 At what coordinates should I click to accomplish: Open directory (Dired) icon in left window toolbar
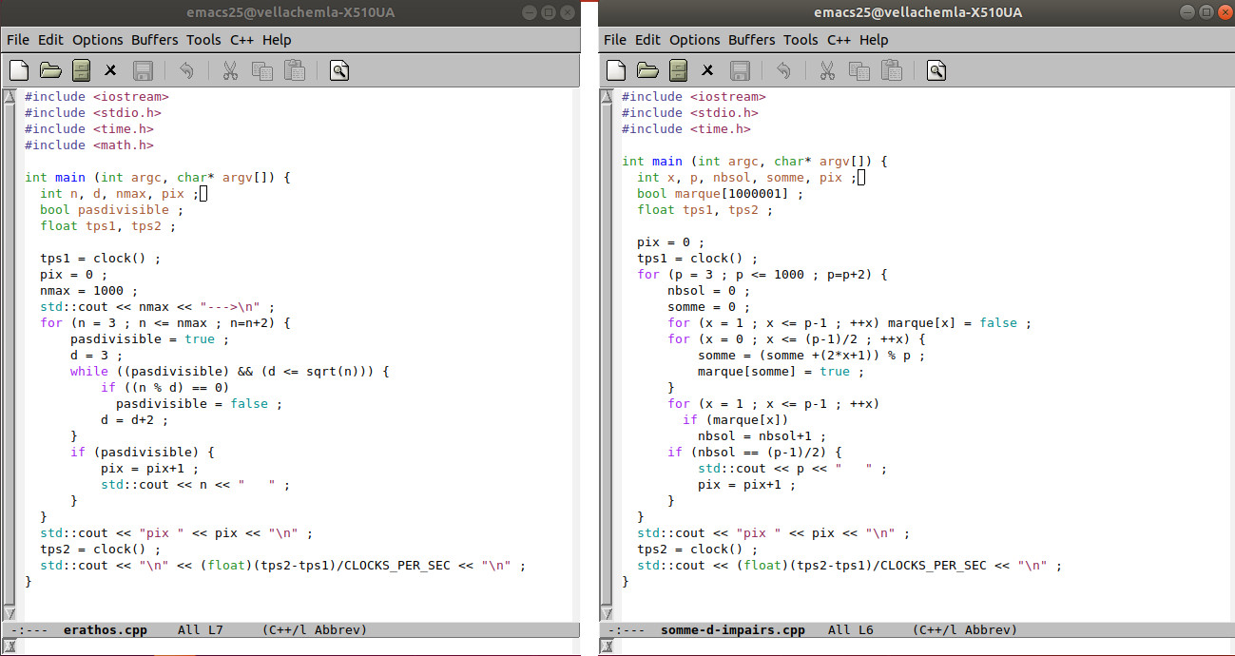tap(81, 70)
